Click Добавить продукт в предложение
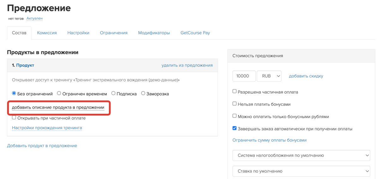The image size is (379, 179). [x=42, y=146]
